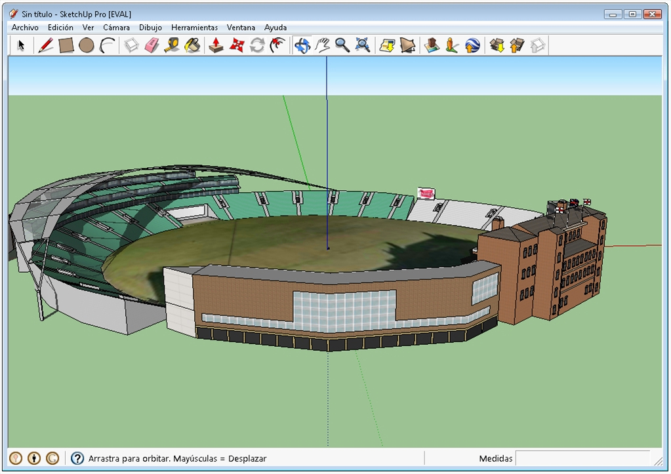The width and height of the screenshot is (671, 474).
Task: Pick the Rectangle drawing tool
Action: [66, 45]
